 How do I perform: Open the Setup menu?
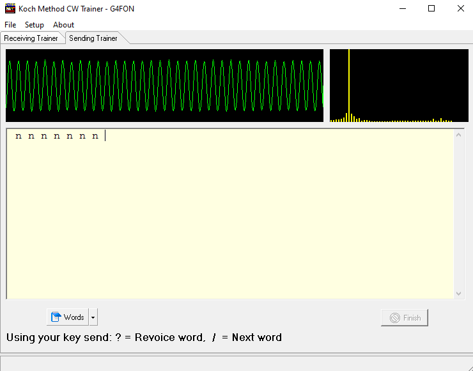[x=35, y=25]
